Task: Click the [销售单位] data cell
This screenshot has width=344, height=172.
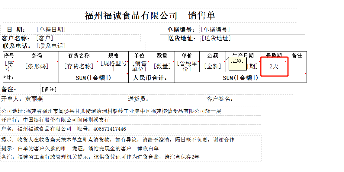Action: [x=139, y=66]
